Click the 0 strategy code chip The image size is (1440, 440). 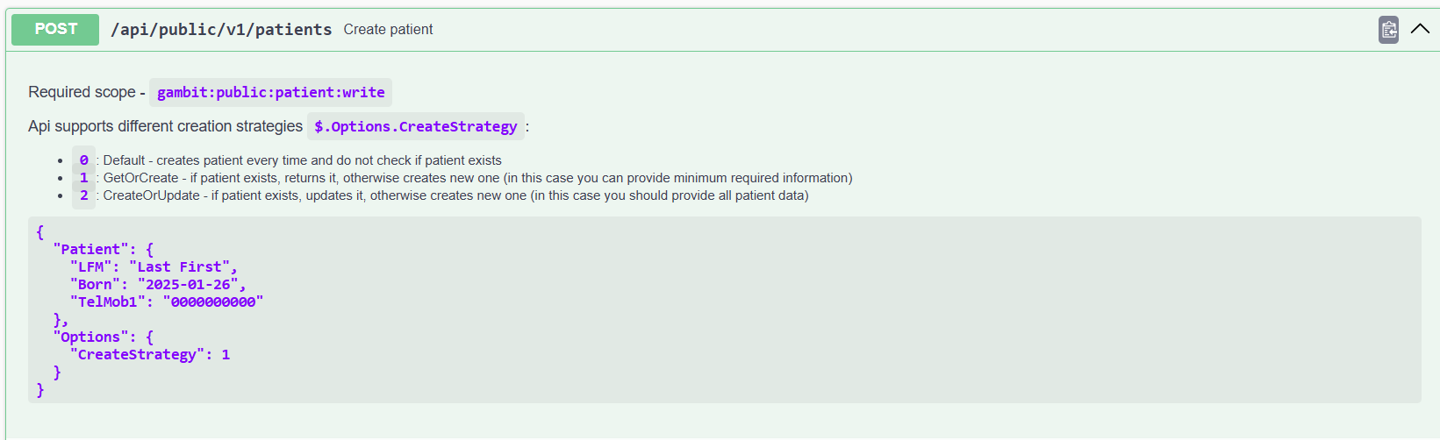point(83,160)
